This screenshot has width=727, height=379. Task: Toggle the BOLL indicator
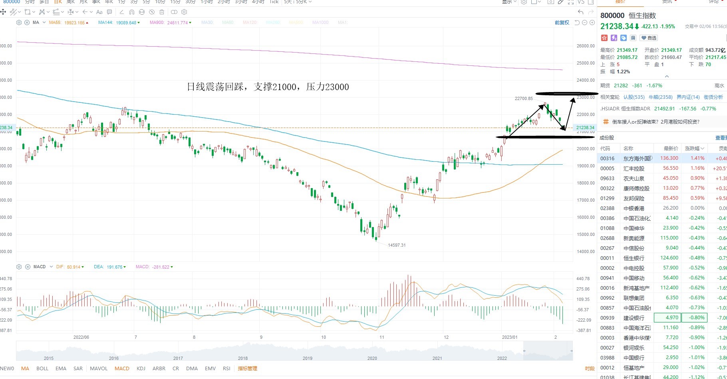(42, 369)
